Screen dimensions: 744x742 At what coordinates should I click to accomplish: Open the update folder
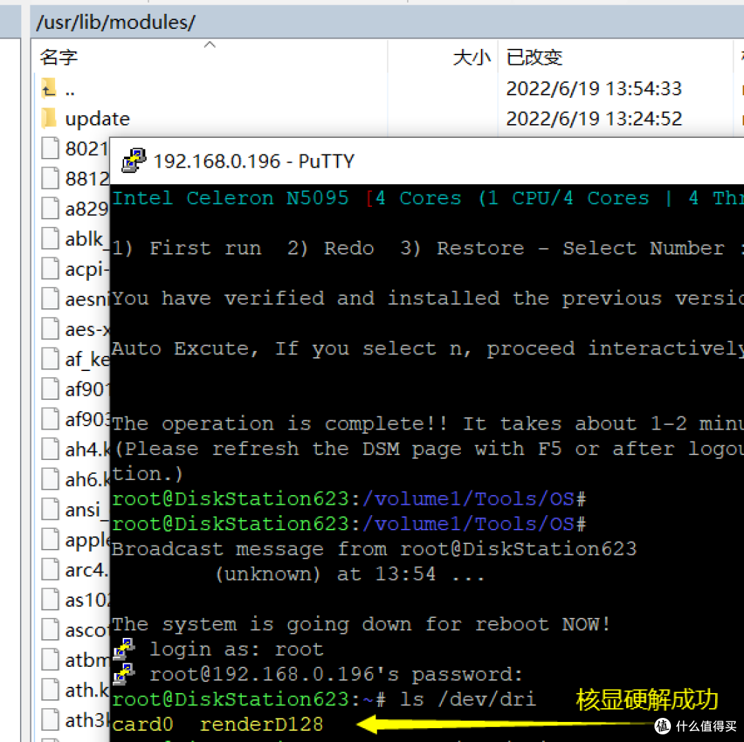49,118
